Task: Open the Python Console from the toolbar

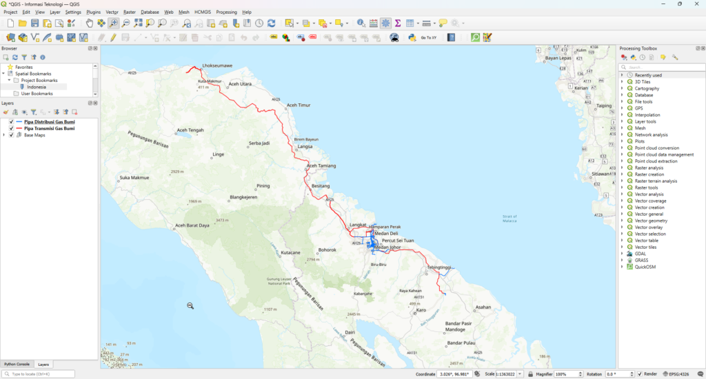Action: point(411,37)
